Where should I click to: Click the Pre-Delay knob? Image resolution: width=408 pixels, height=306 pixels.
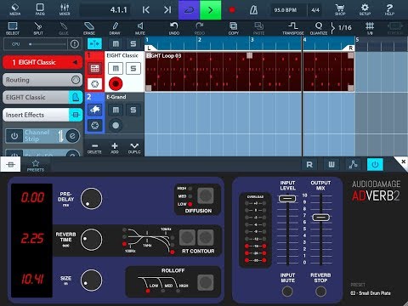tap(91, 198)
